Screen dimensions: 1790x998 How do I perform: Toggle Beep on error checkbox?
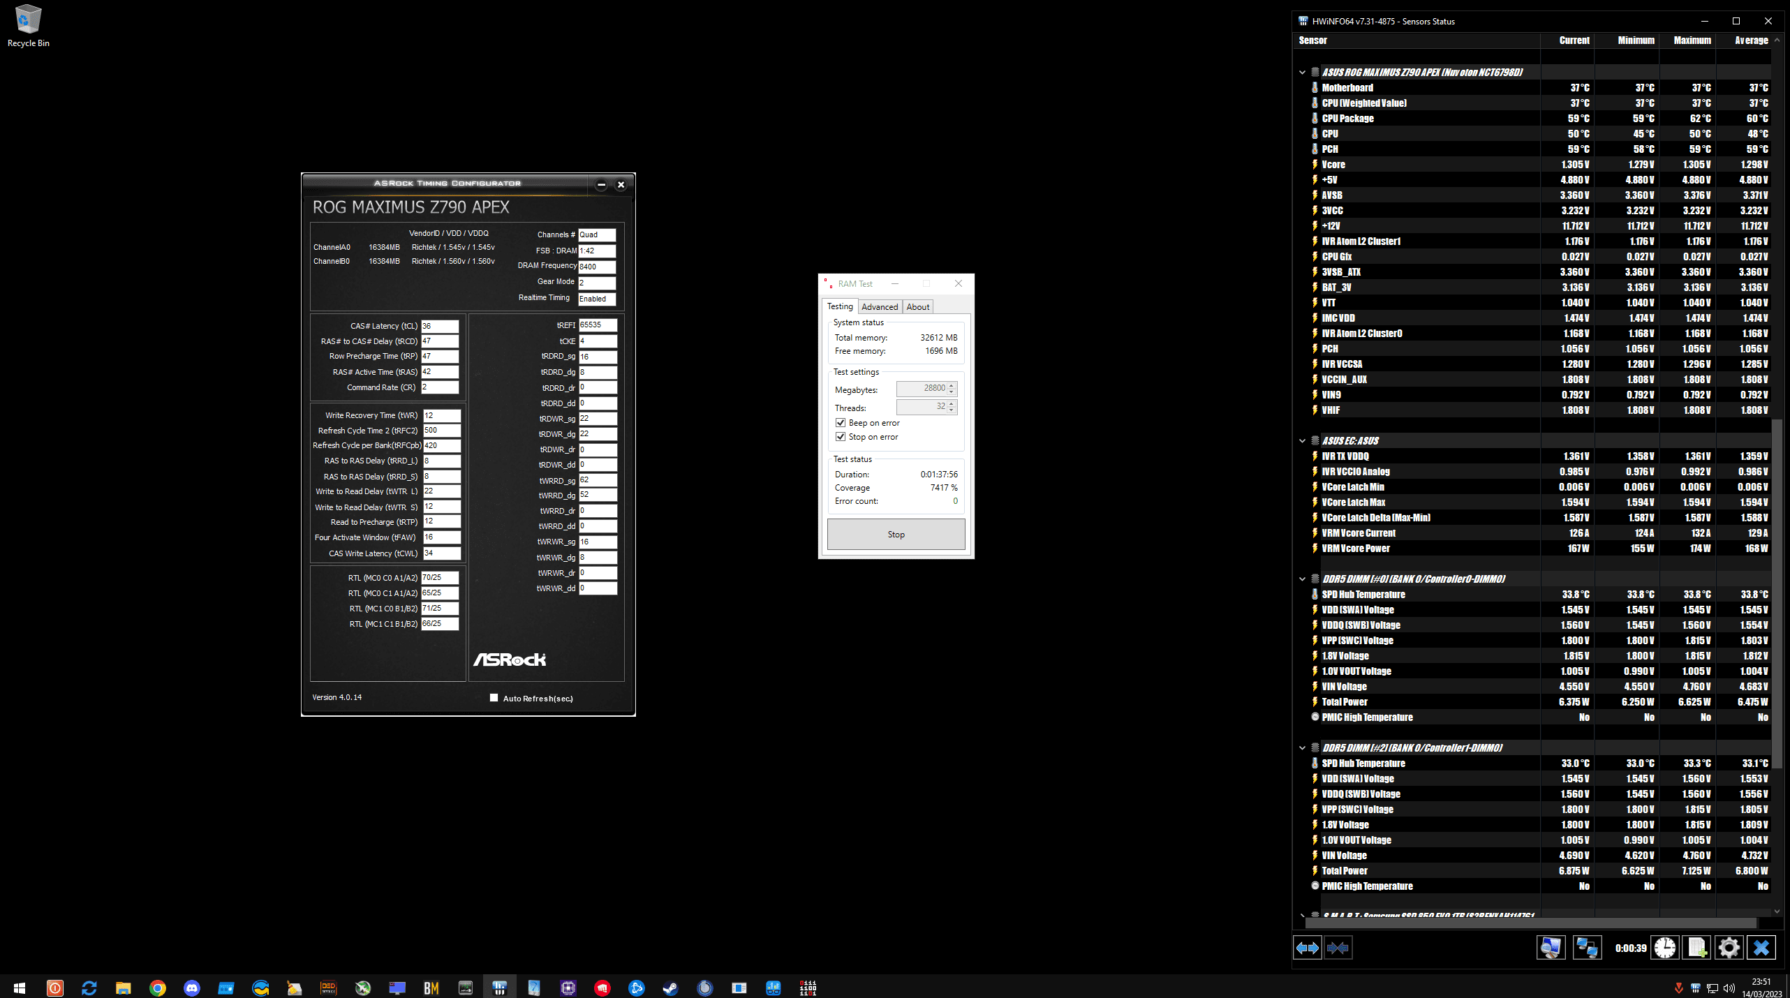841,423
